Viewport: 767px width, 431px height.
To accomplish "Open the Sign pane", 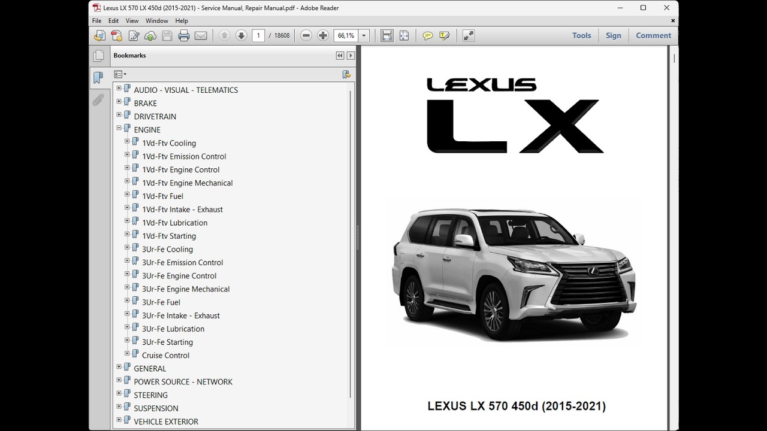I will click(x=614, y=36).
